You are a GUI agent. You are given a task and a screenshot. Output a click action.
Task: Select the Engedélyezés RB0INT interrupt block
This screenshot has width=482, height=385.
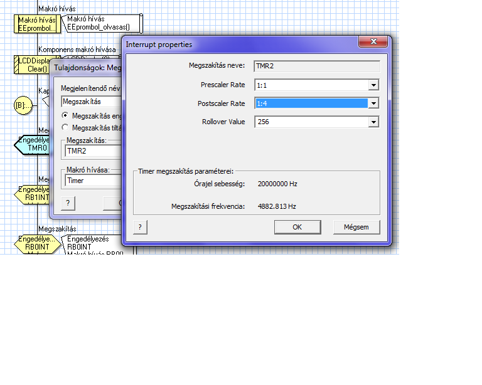pos(38,243)
